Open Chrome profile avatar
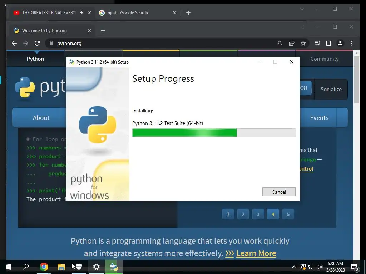 click(x=340, y=43)
